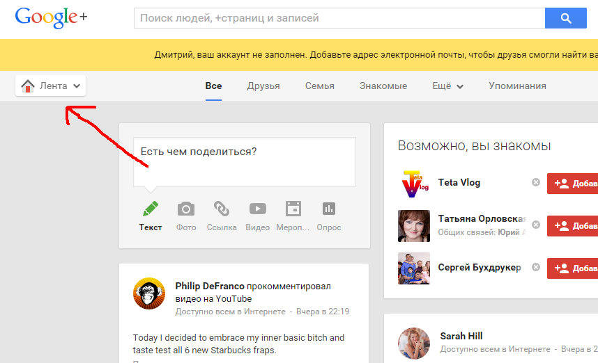Dismiss the Татьяна Орловская suggestion
The height and width of the screenshot is (363, 598).
coord(536,225)
